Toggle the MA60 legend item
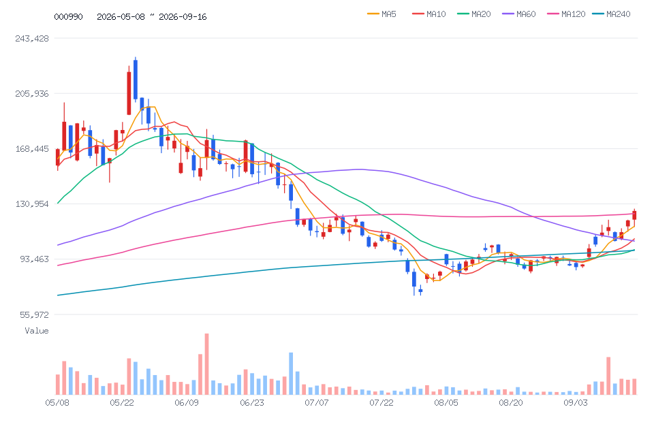The height and width of the screenshot is (422, 654). pyautogui.click(x=519, y=14)
